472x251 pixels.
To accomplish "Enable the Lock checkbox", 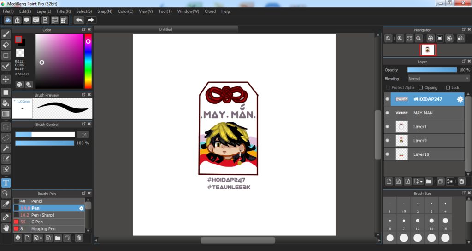I will [x=448, y=88].
